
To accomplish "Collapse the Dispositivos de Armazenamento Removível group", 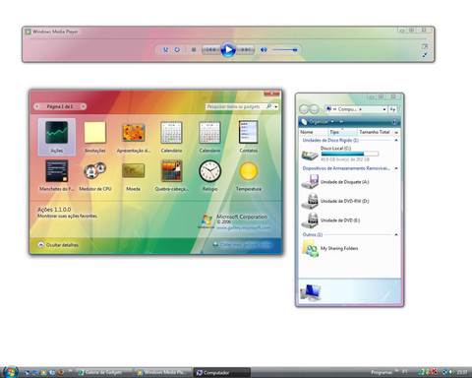I will point(396,168).
